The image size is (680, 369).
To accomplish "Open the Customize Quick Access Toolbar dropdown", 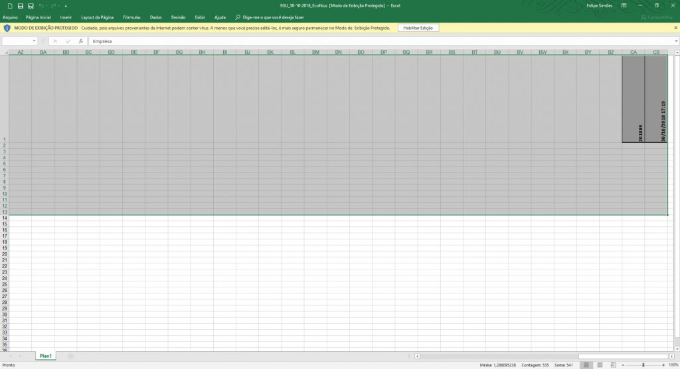I will 66,6.
